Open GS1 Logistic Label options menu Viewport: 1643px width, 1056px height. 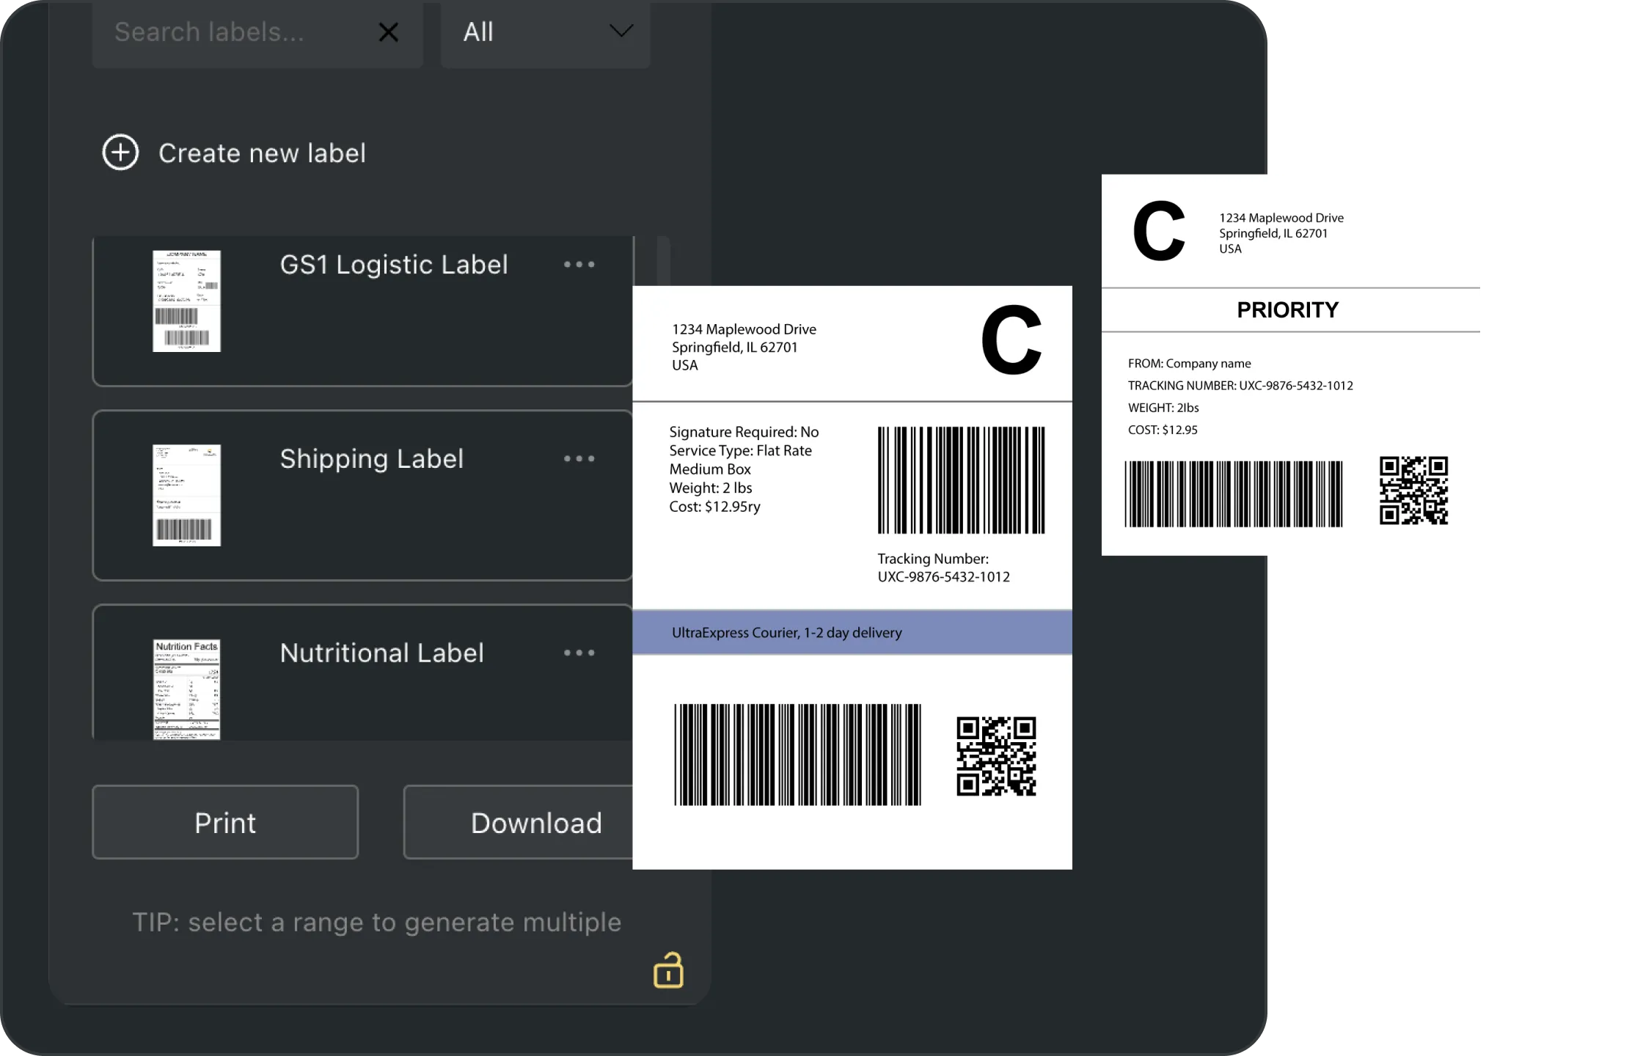point(579,265)
